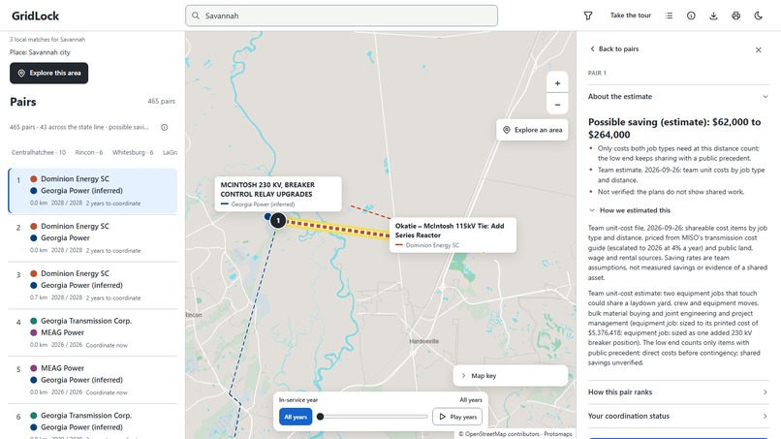Select pair 2 Dominion Energy SC / Georgia Power
This screenshot has height=439, width=781.
click(93, 238)
